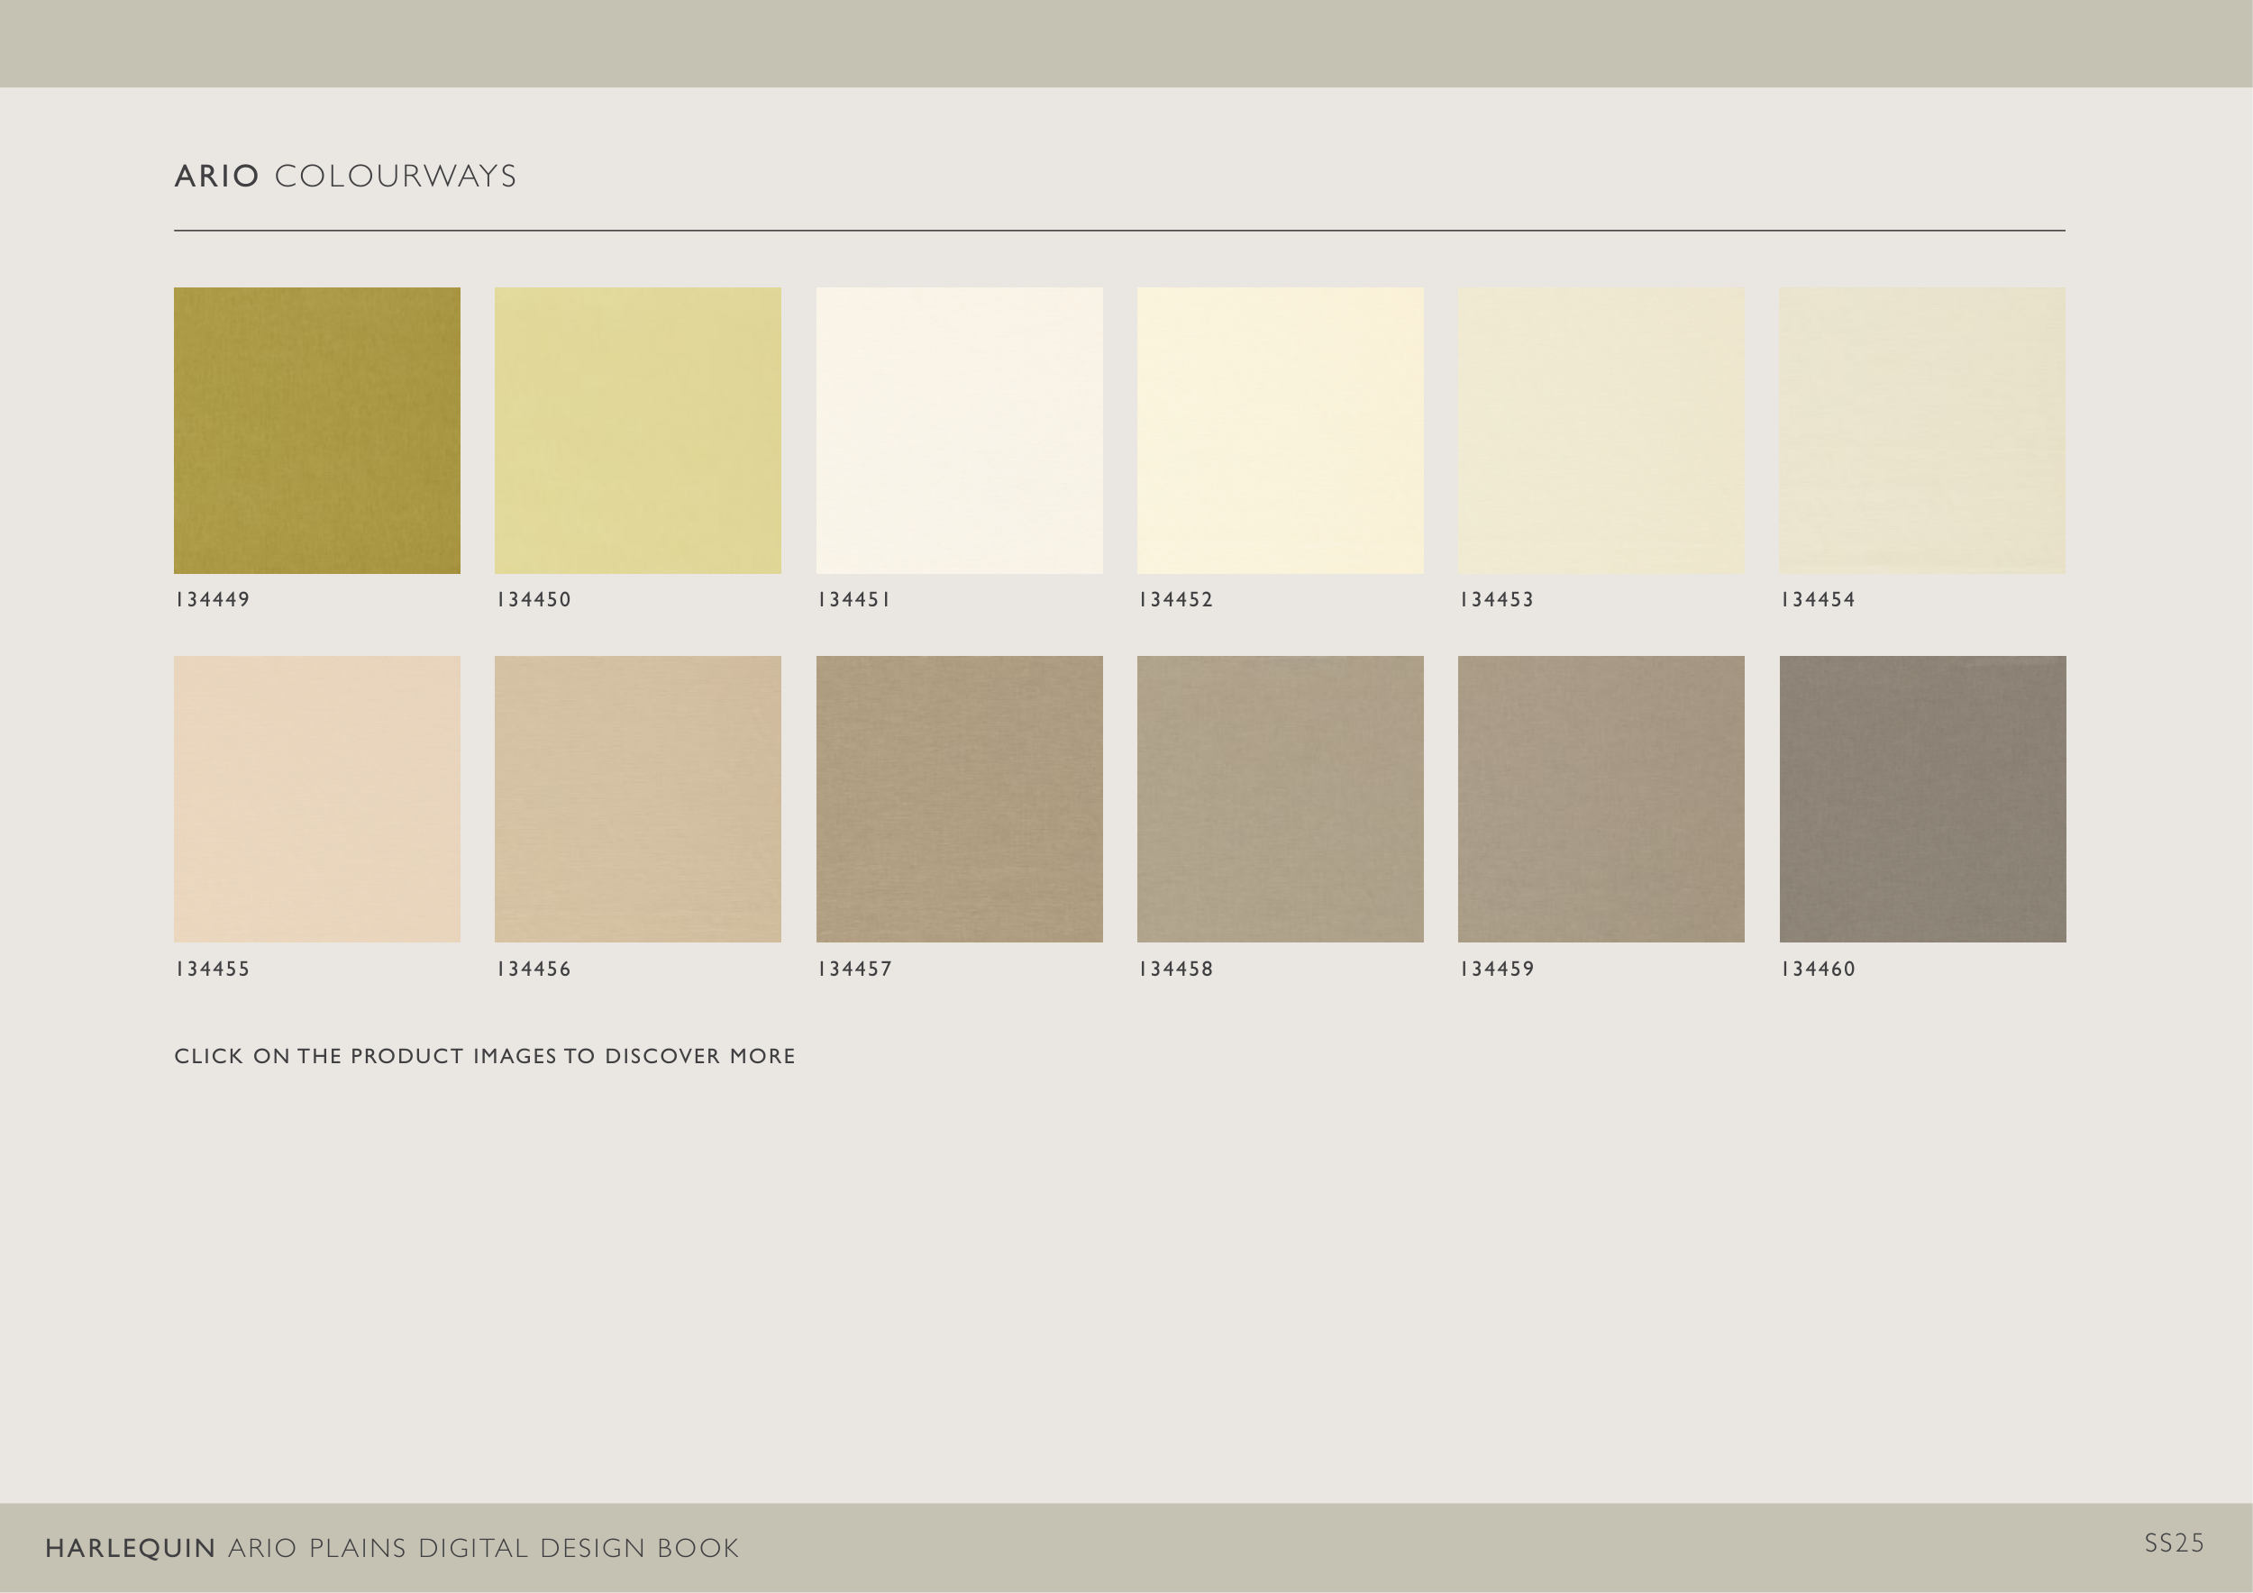Click the ARIO COLOURWAYS heading
Screen dimensions: 2253x1593
pos(345,177)
